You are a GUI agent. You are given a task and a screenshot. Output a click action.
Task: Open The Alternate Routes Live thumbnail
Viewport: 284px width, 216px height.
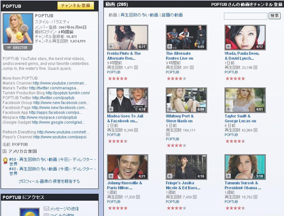click(186, 38)
